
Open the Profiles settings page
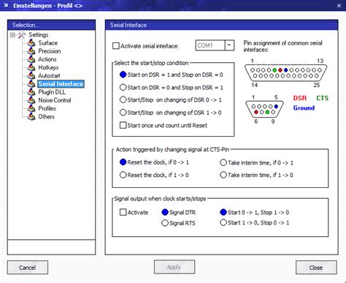[47, 108]
